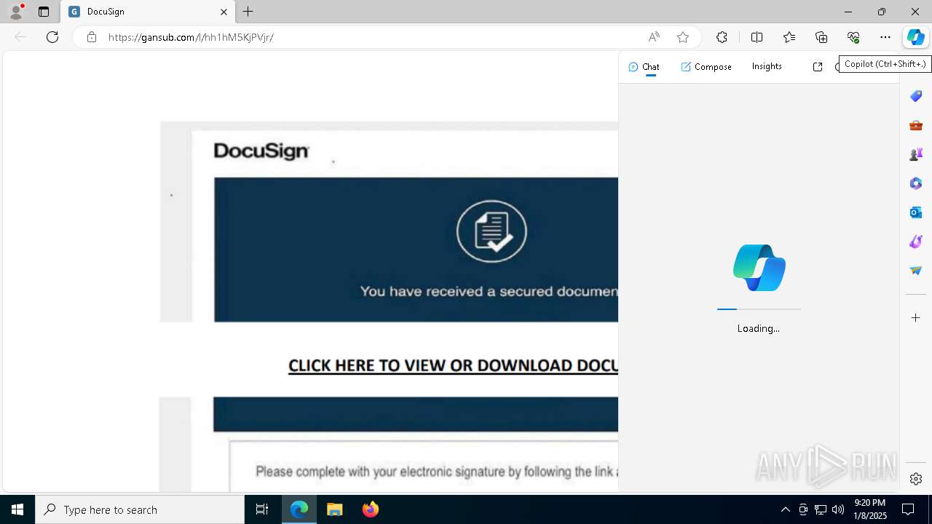Screen dimensions: 932x524
Task: Open the tab actions menu icon
Action: 44,12
